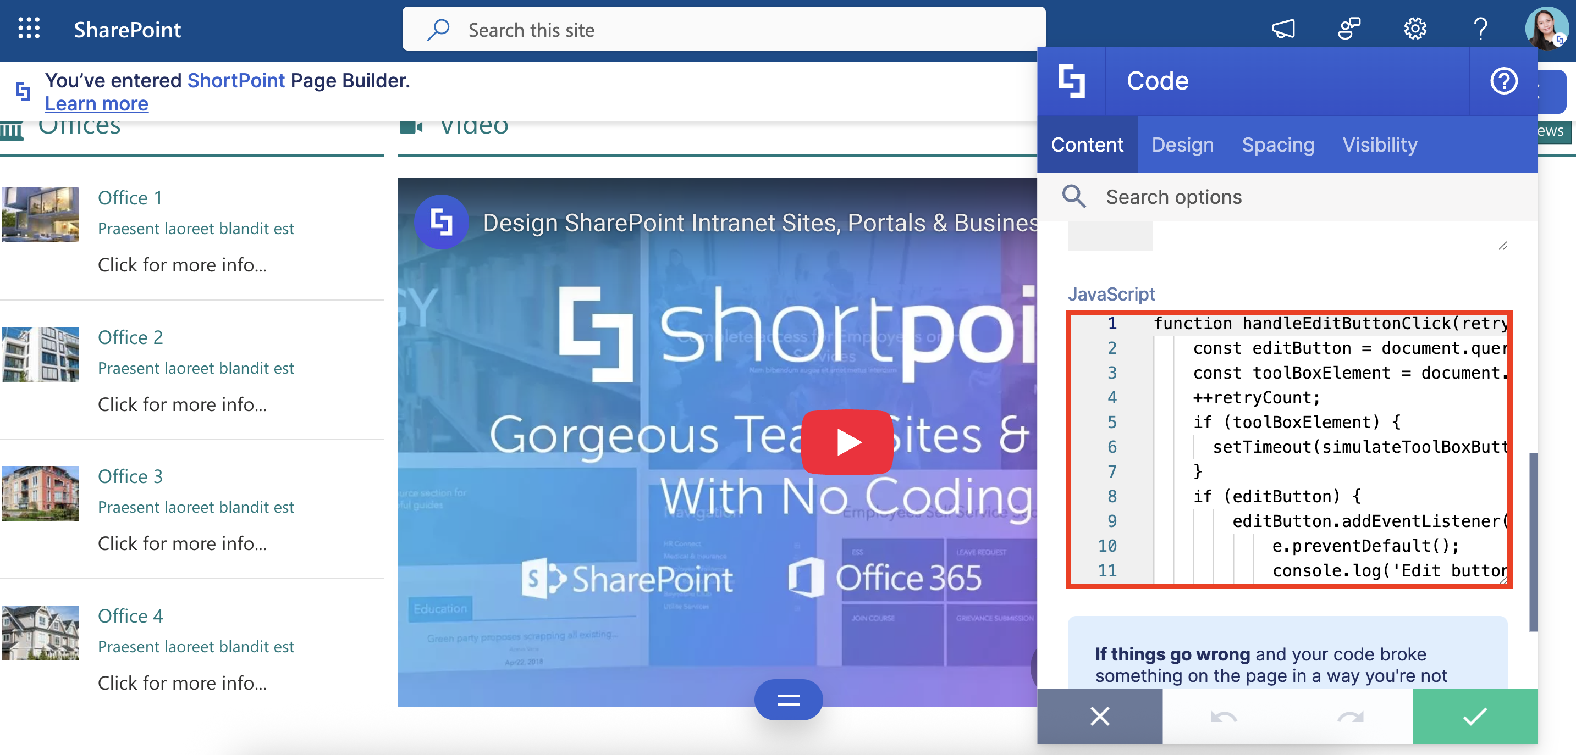Redo the last code change
Viewport: 1576px width, 755px height.
tap(1349, 716)
